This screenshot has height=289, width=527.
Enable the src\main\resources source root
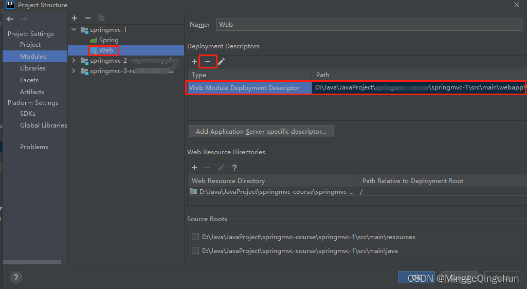tap(195, 237)
